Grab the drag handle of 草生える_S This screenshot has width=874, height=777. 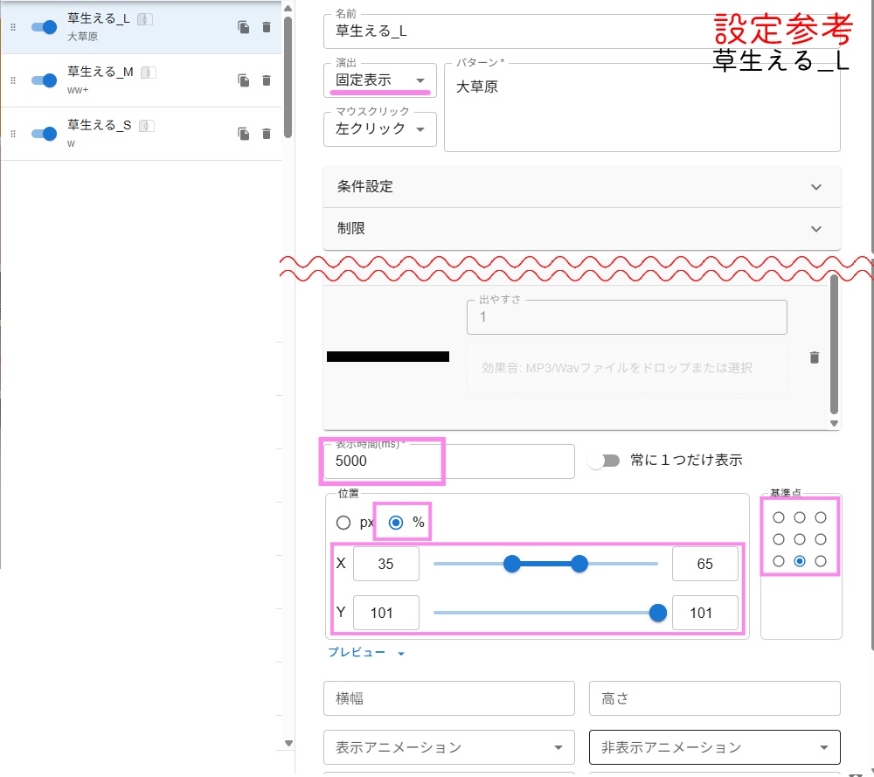pyautogui.click(x=13, y=134)
